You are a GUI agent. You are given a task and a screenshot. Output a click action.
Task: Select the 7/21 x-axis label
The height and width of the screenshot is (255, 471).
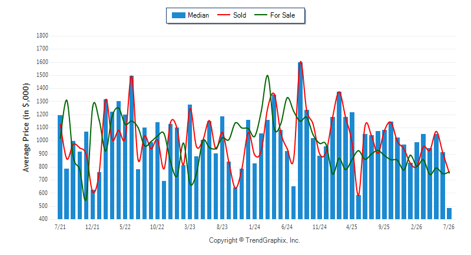(60, 227)
